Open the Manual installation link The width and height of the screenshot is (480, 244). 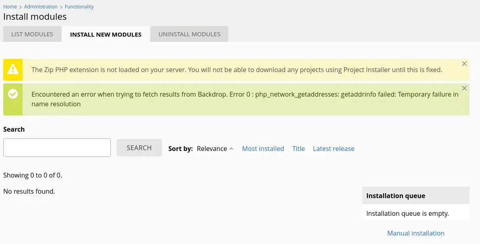click(x=416, y=233)
